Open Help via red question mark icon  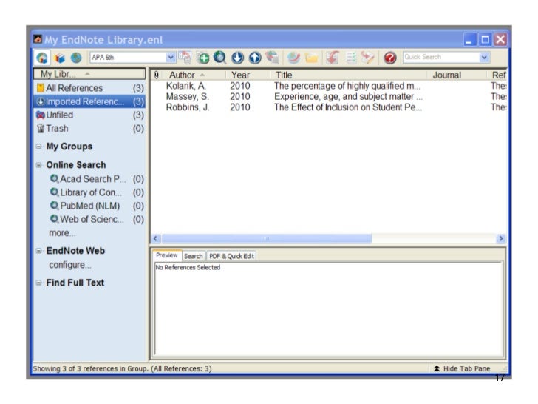[x=390, y=58]
